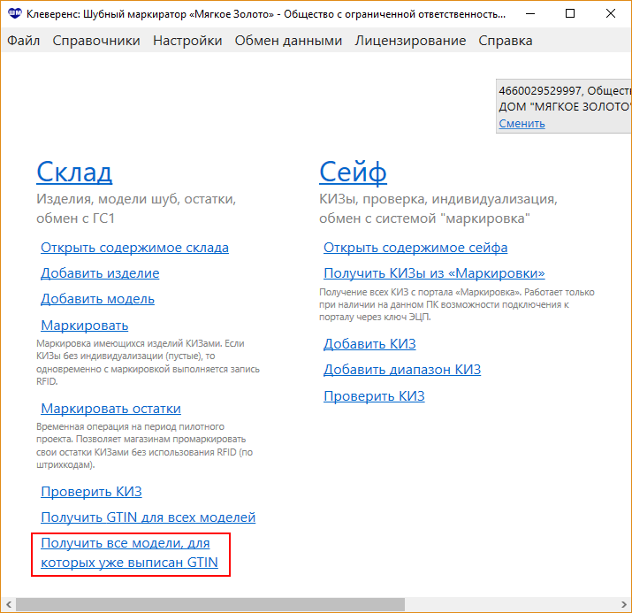Open the Файл menu

(23, 41)
